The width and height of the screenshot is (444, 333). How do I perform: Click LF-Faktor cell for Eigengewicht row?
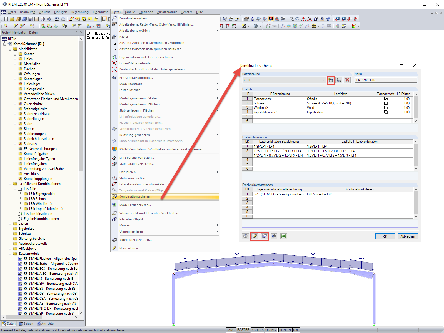[x=403, y=99]
